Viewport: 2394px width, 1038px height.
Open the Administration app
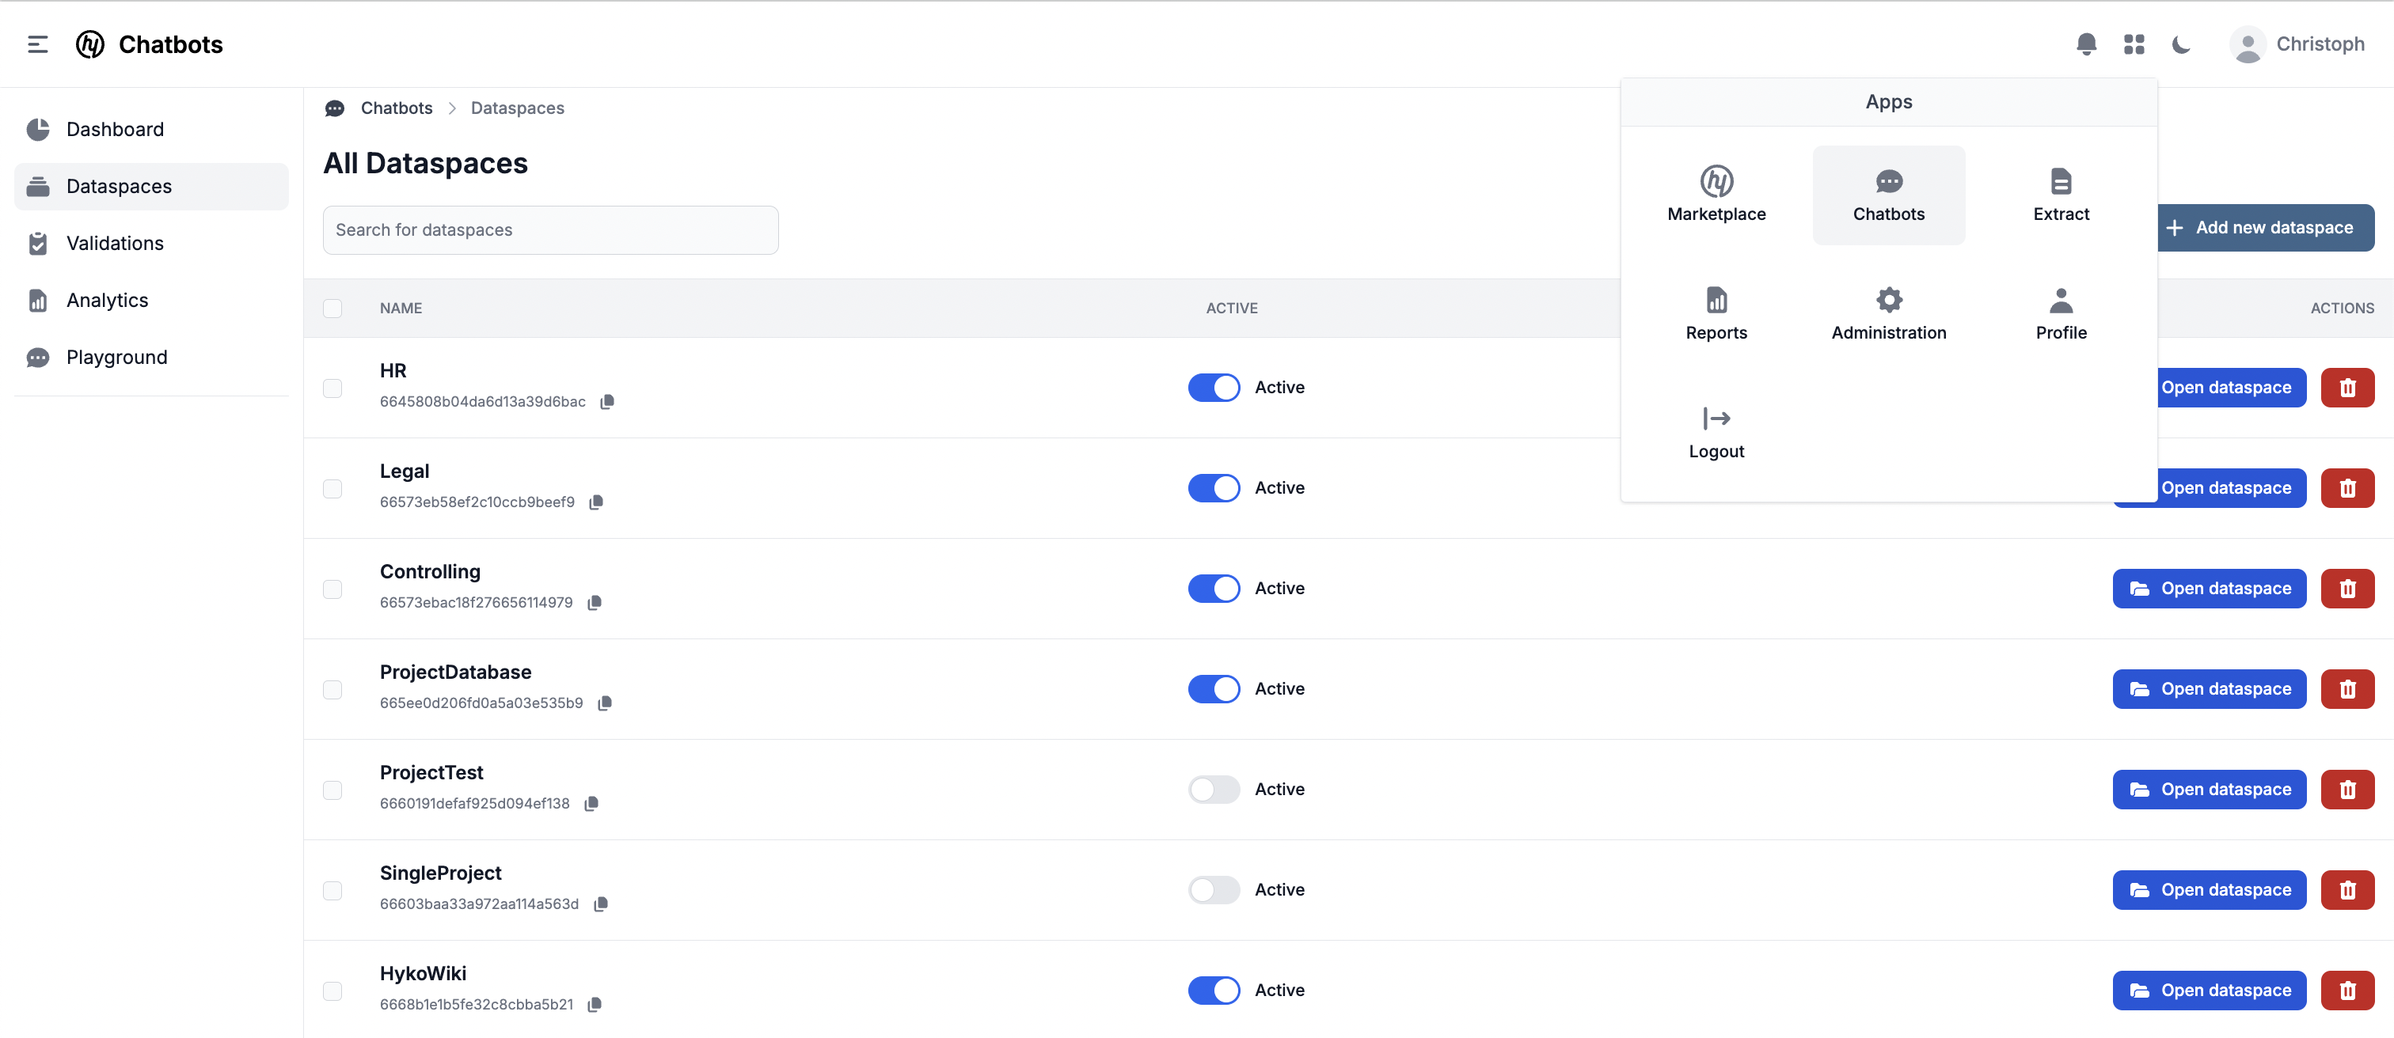tap(1888, 312)
